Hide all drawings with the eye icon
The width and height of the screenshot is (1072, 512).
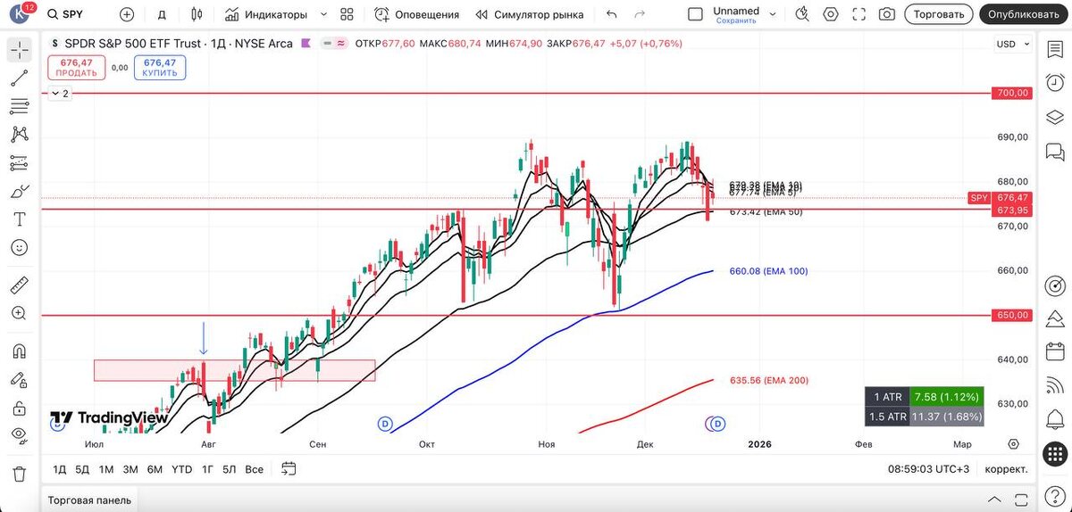click(19, 436)
